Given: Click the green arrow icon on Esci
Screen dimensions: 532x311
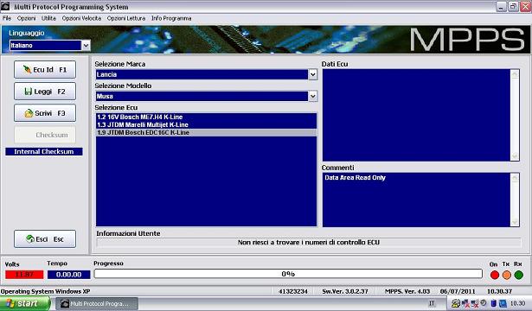Looking at the screenshot, I should [x=30, y=238].
